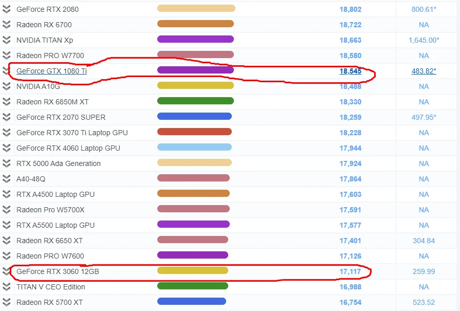Click the 523.52 price value
460x311 pixels.
click(424, 302)
